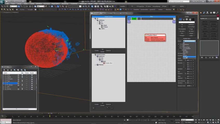Toggle render for the TP_Groups layer
The height and width of the screenshot is (124, 220).
[32, 85]
